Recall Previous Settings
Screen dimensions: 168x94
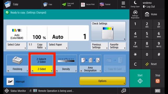pos(99,46)
